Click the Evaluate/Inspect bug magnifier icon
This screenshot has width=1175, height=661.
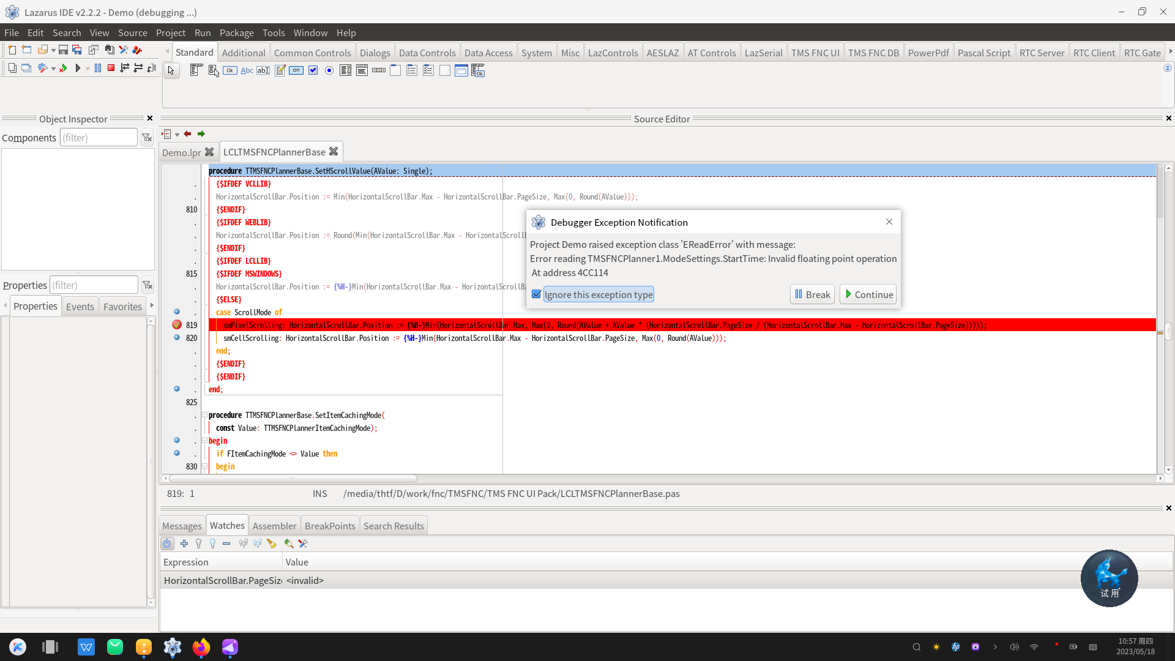pos(289,543)
